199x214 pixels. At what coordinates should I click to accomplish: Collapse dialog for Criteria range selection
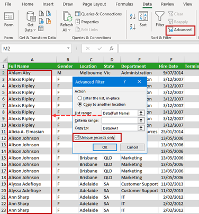coord(141,120)
